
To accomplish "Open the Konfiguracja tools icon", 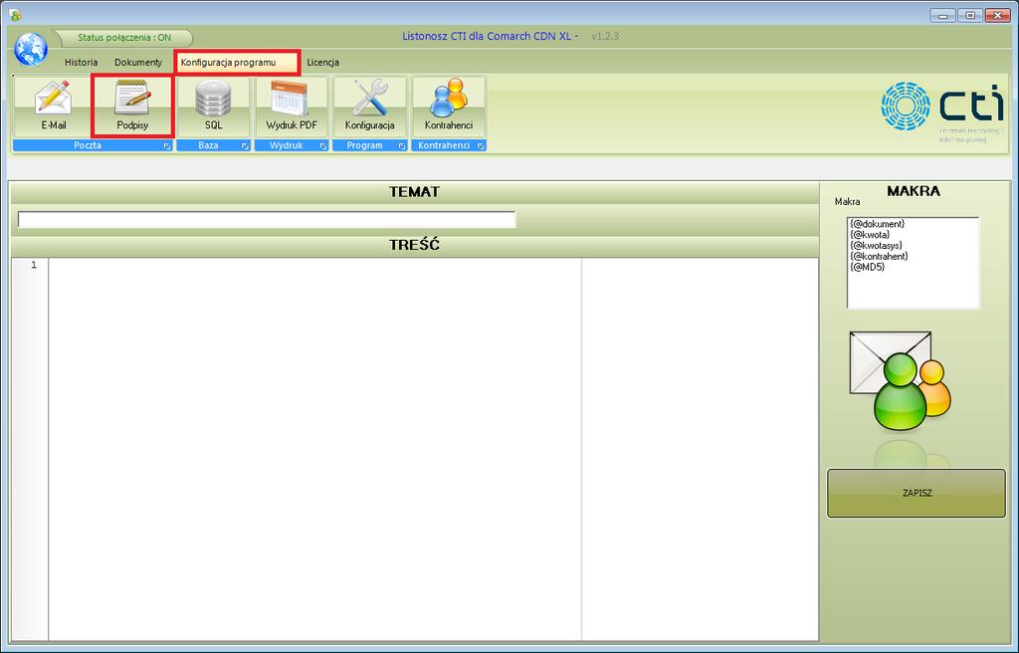I will (x=370, y=107).
